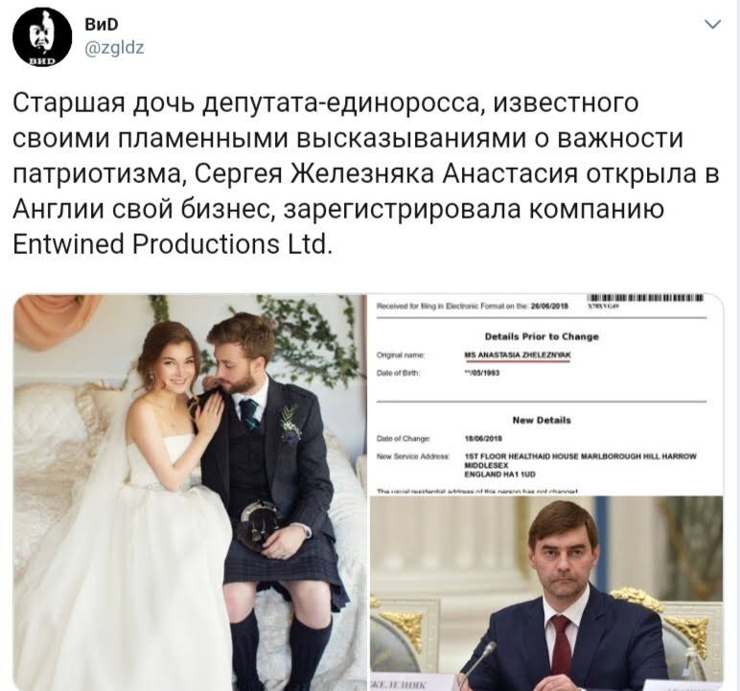740x691 pixels.
Task: Open the ВиD display name link
Action: pos(102,24)
